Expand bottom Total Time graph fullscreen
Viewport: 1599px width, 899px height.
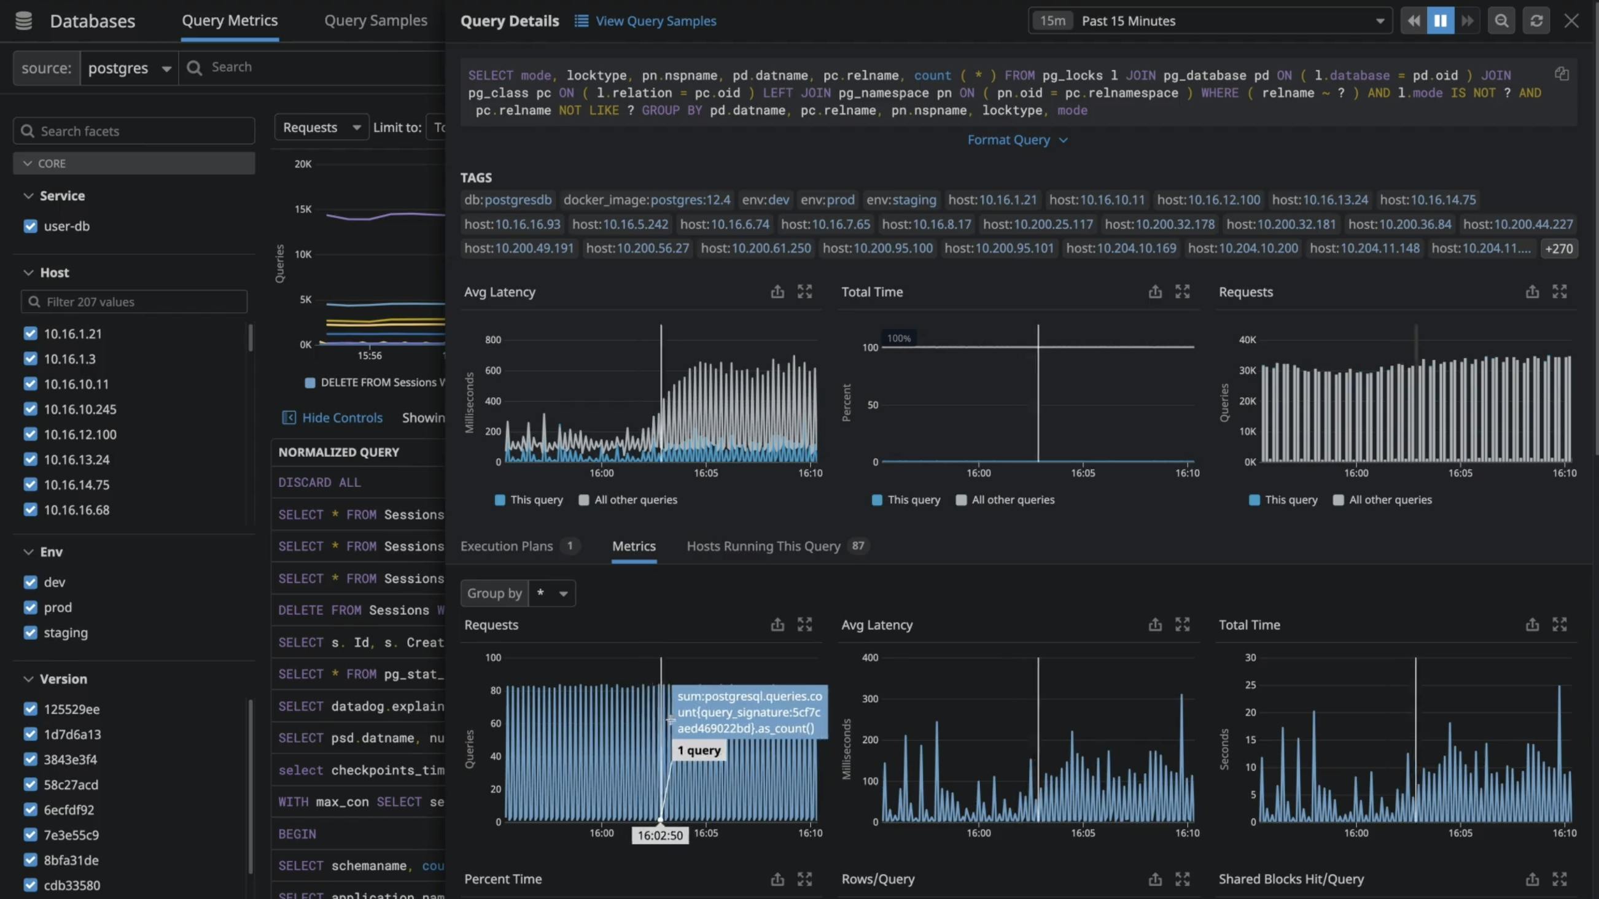point(1559,625)
